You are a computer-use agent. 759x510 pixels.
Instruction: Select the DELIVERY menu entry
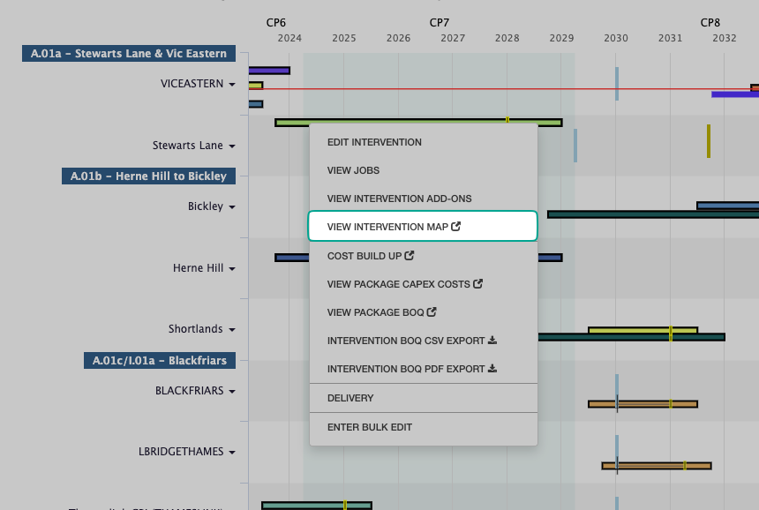tap(351, 398)
